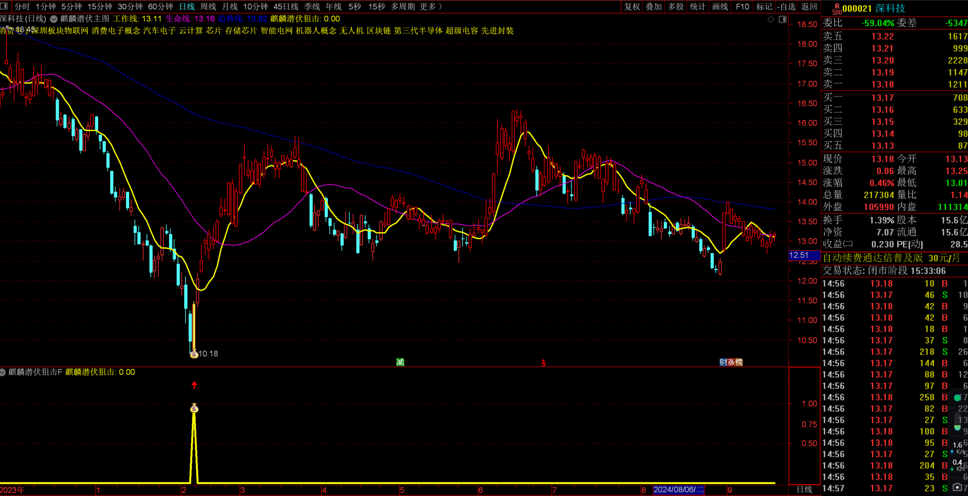Click the red $ marker on chart bottom
The height and width of the screenshot is (496, 968).
543,363
